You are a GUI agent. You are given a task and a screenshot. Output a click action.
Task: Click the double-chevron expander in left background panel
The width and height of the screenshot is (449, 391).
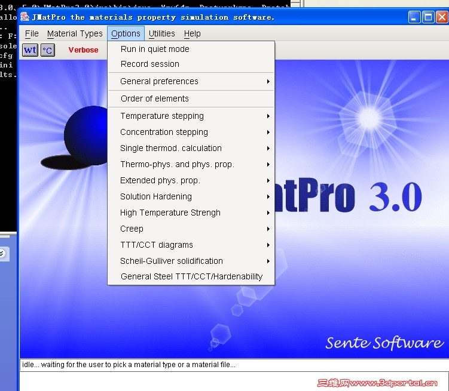coord(2,254)
